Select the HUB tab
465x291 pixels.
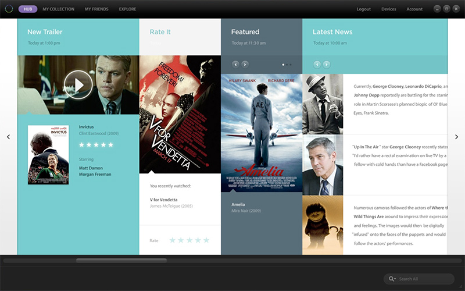[28, 9]
